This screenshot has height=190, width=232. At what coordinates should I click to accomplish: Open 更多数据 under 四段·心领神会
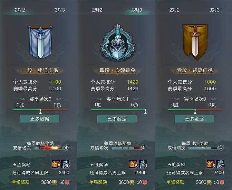pos(117,119)
